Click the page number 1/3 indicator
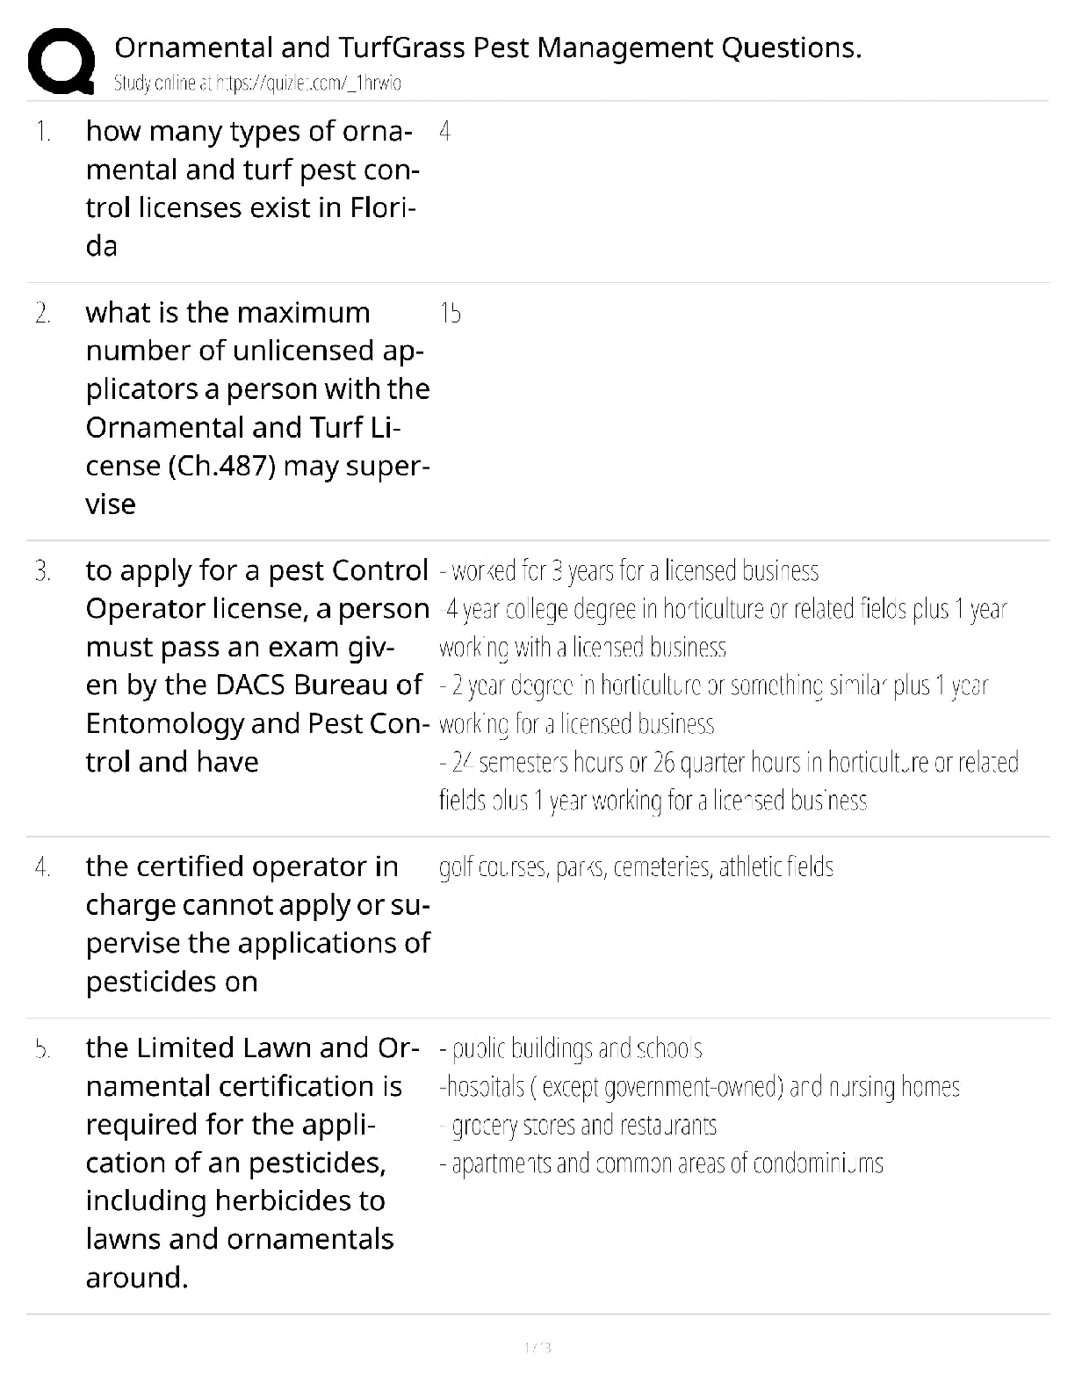1075x1392 pixels. [x=537, y=1347]
